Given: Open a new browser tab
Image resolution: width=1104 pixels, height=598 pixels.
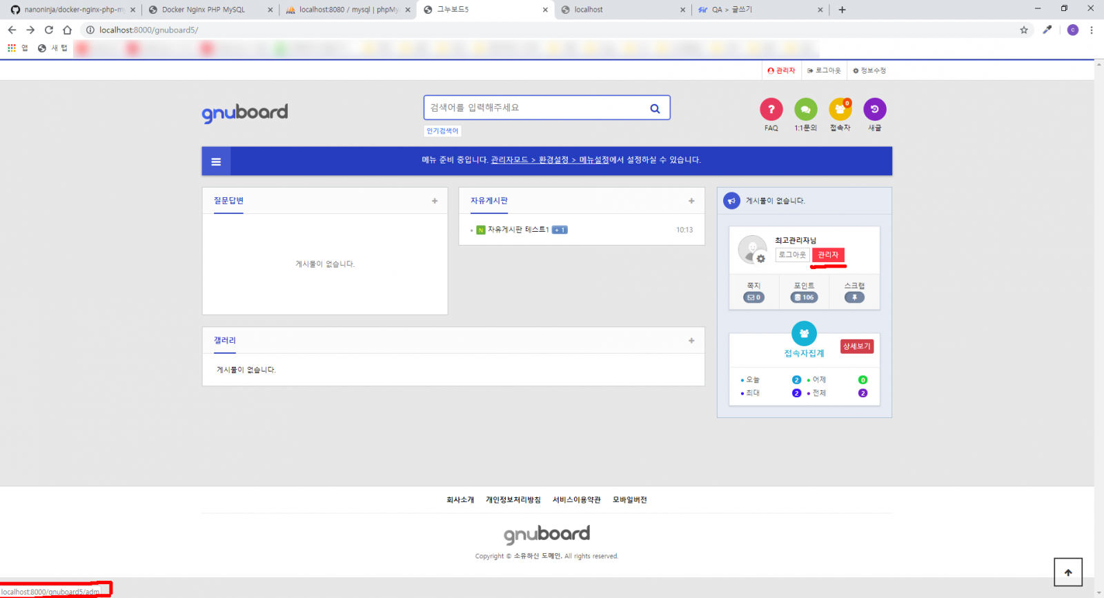Looking at the screenshot, I should tap(842, 10).
